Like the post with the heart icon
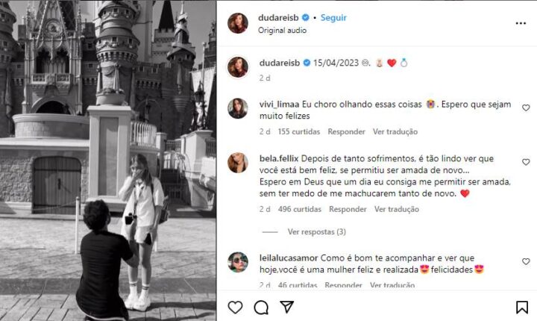Viewport: 537px width, 321px height. click(x=235, y=307)
